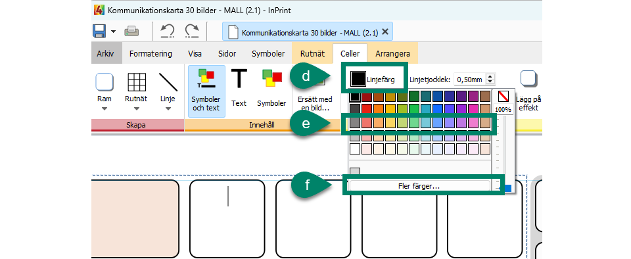The height and width of the screenshot is (259, 631).
Task: Select the Rutnät grid tool icon
Action: tap(137, 82)
